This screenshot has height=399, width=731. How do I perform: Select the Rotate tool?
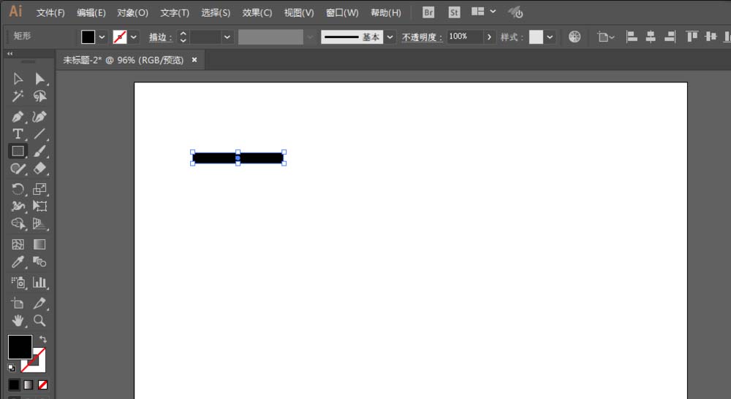point(18,189)
